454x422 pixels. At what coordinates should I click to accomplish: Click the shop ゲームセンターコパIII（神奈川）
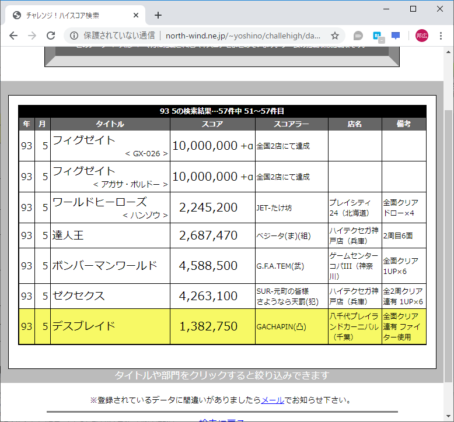[354, 266]
